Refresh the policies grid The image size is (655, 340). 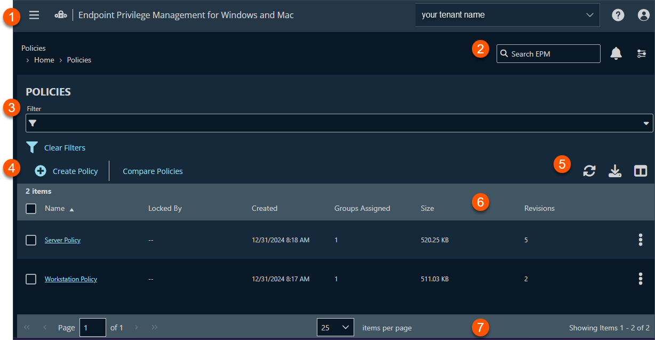click(589, 171)
